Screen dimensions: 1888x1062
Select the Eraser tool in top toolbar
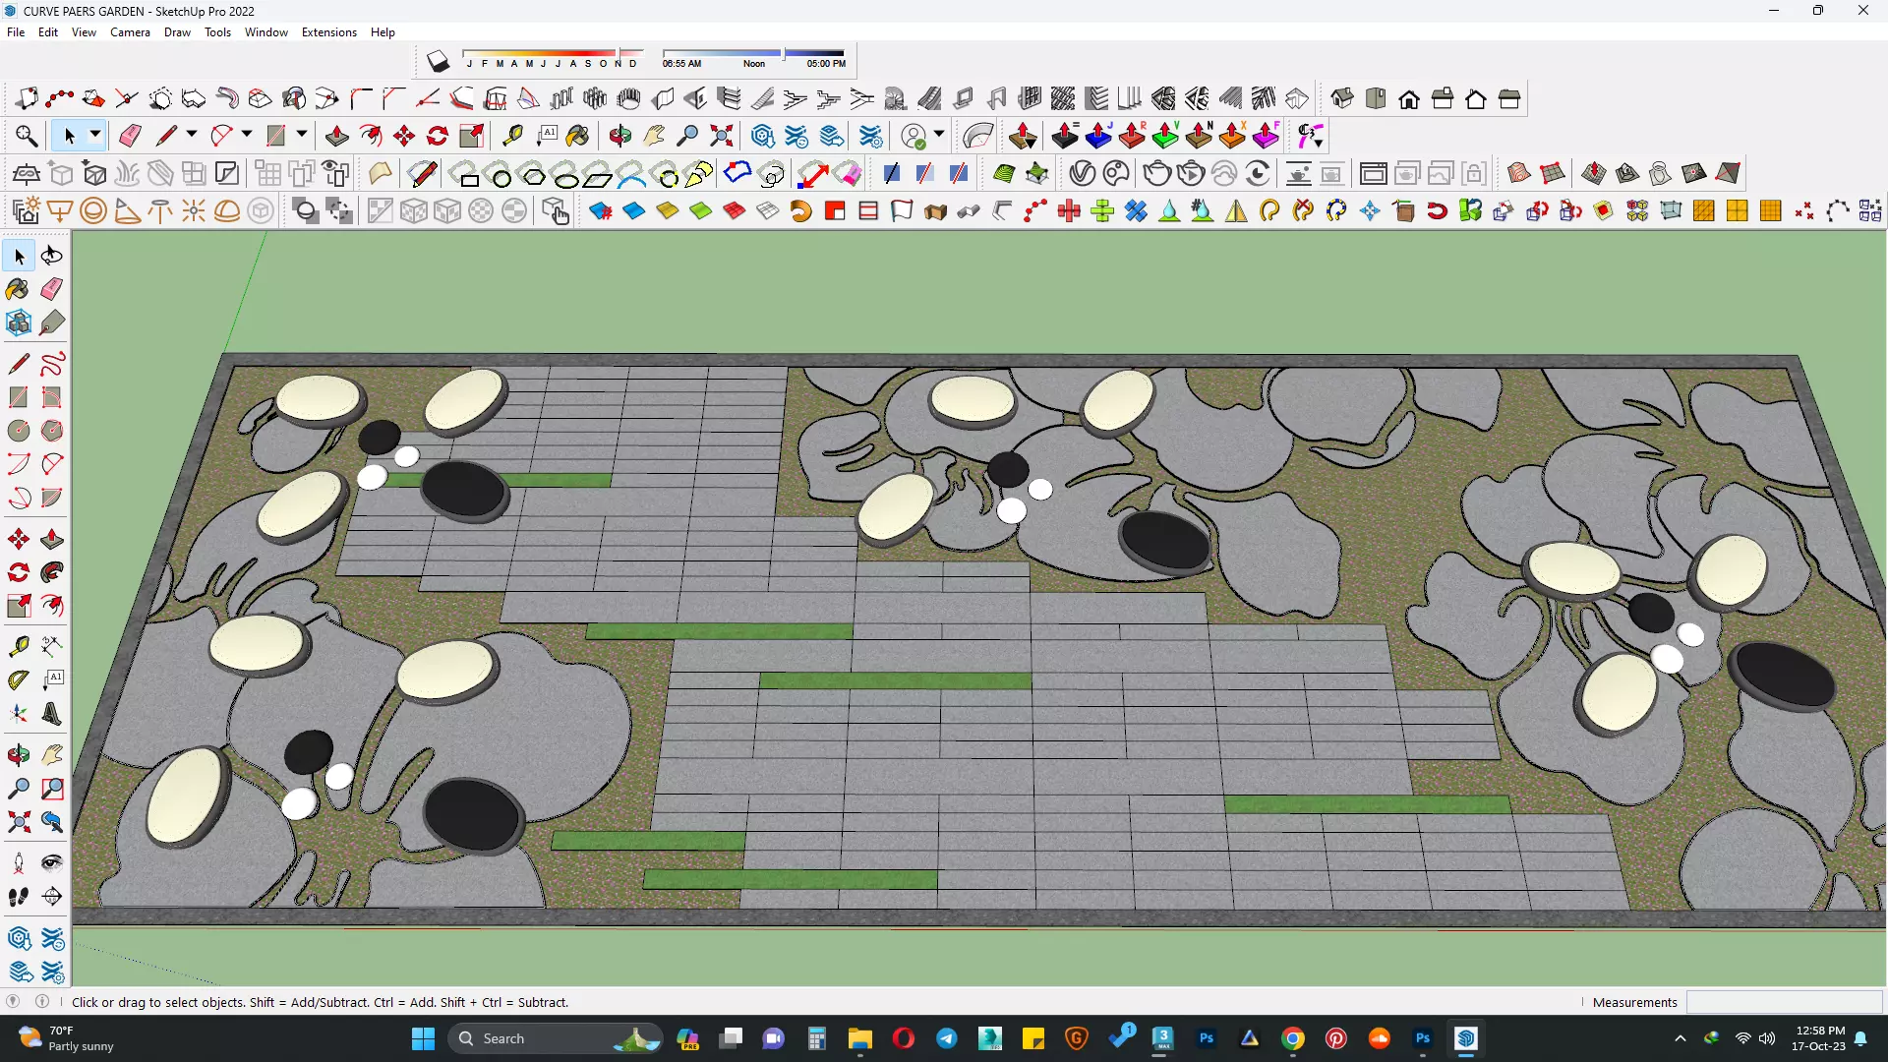[130, 136]
